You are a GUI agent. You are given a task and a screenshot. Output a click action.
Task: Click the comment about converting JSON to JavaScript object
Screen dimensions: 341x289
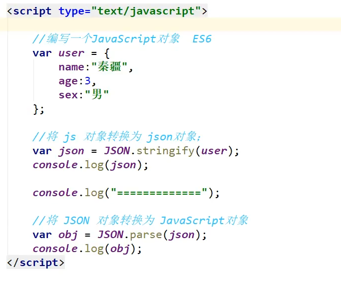coord(140,221)
